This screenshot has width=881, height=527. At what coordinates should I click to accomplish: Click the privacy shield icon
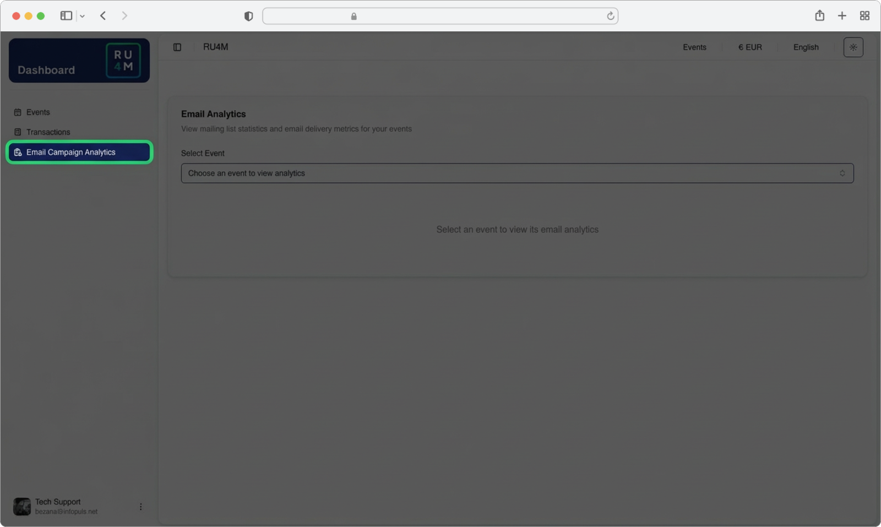point(248,17)
